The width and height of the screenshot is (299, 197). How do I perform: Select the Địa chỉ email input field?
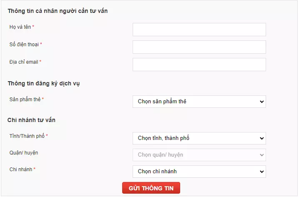[199, 65]
